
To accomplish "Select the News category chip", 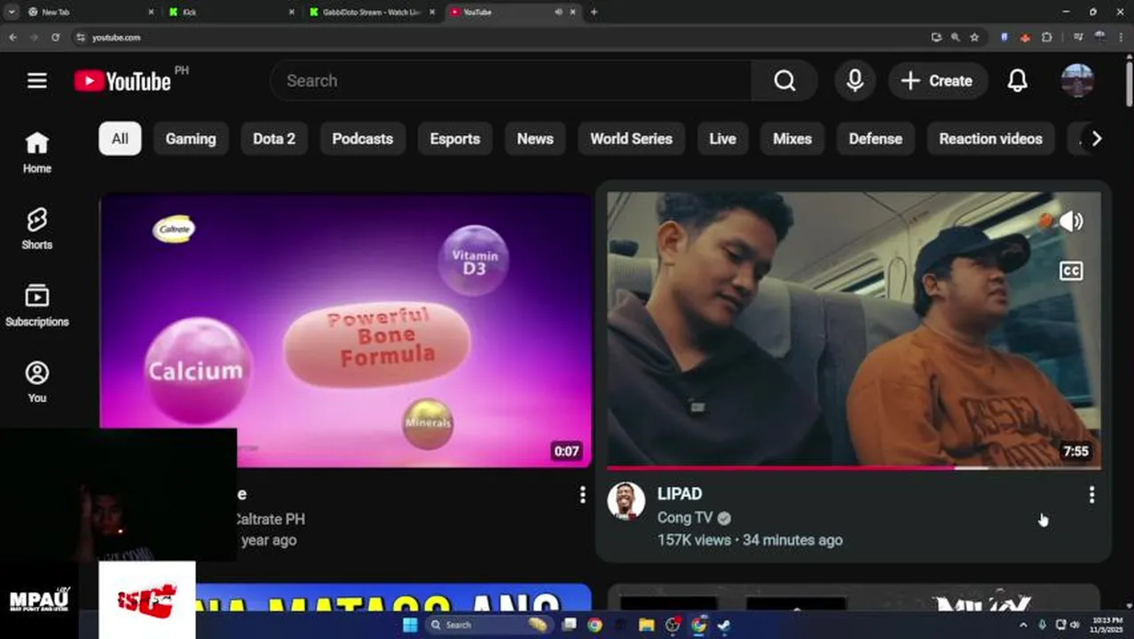I will pos(535,138).
